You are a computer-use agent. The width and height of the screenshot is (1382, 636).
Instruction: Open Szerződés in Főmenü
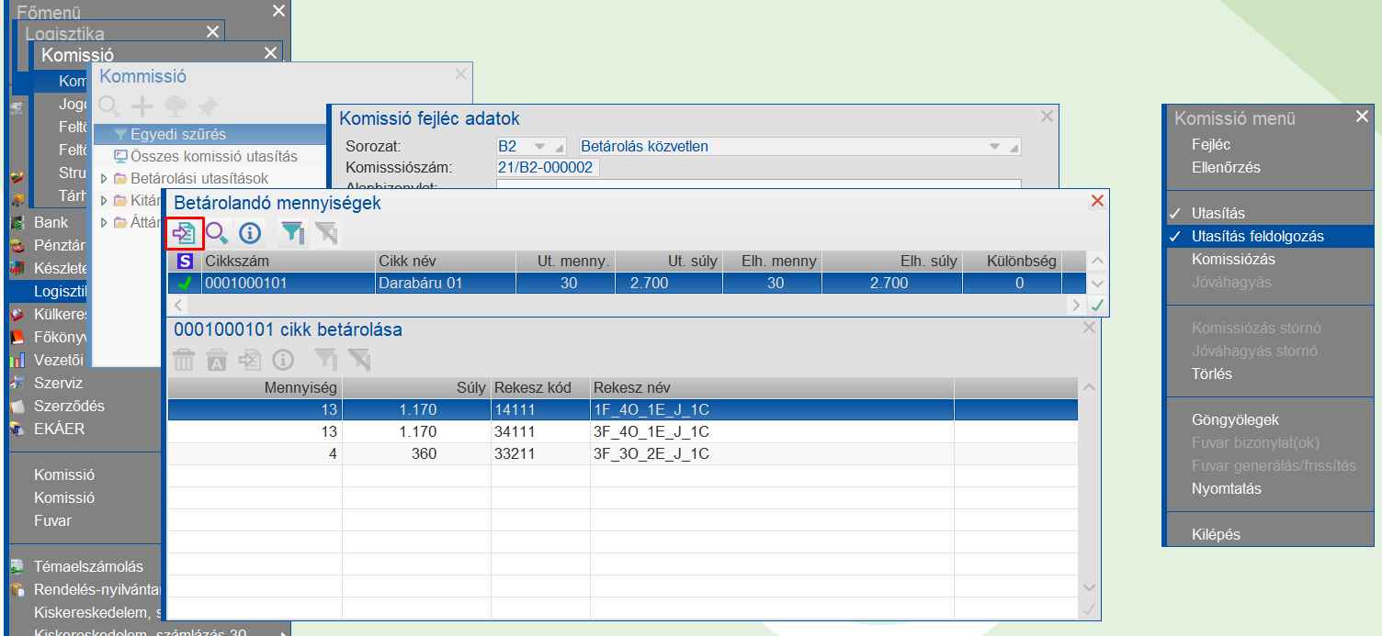point(69,406)
